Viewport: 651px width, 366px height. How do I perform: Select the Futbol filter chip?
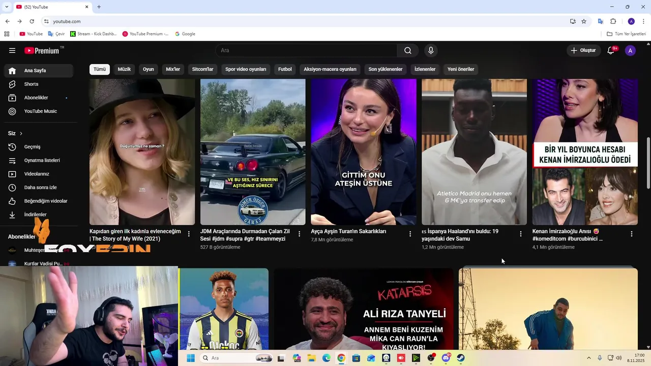coord(285,69)
